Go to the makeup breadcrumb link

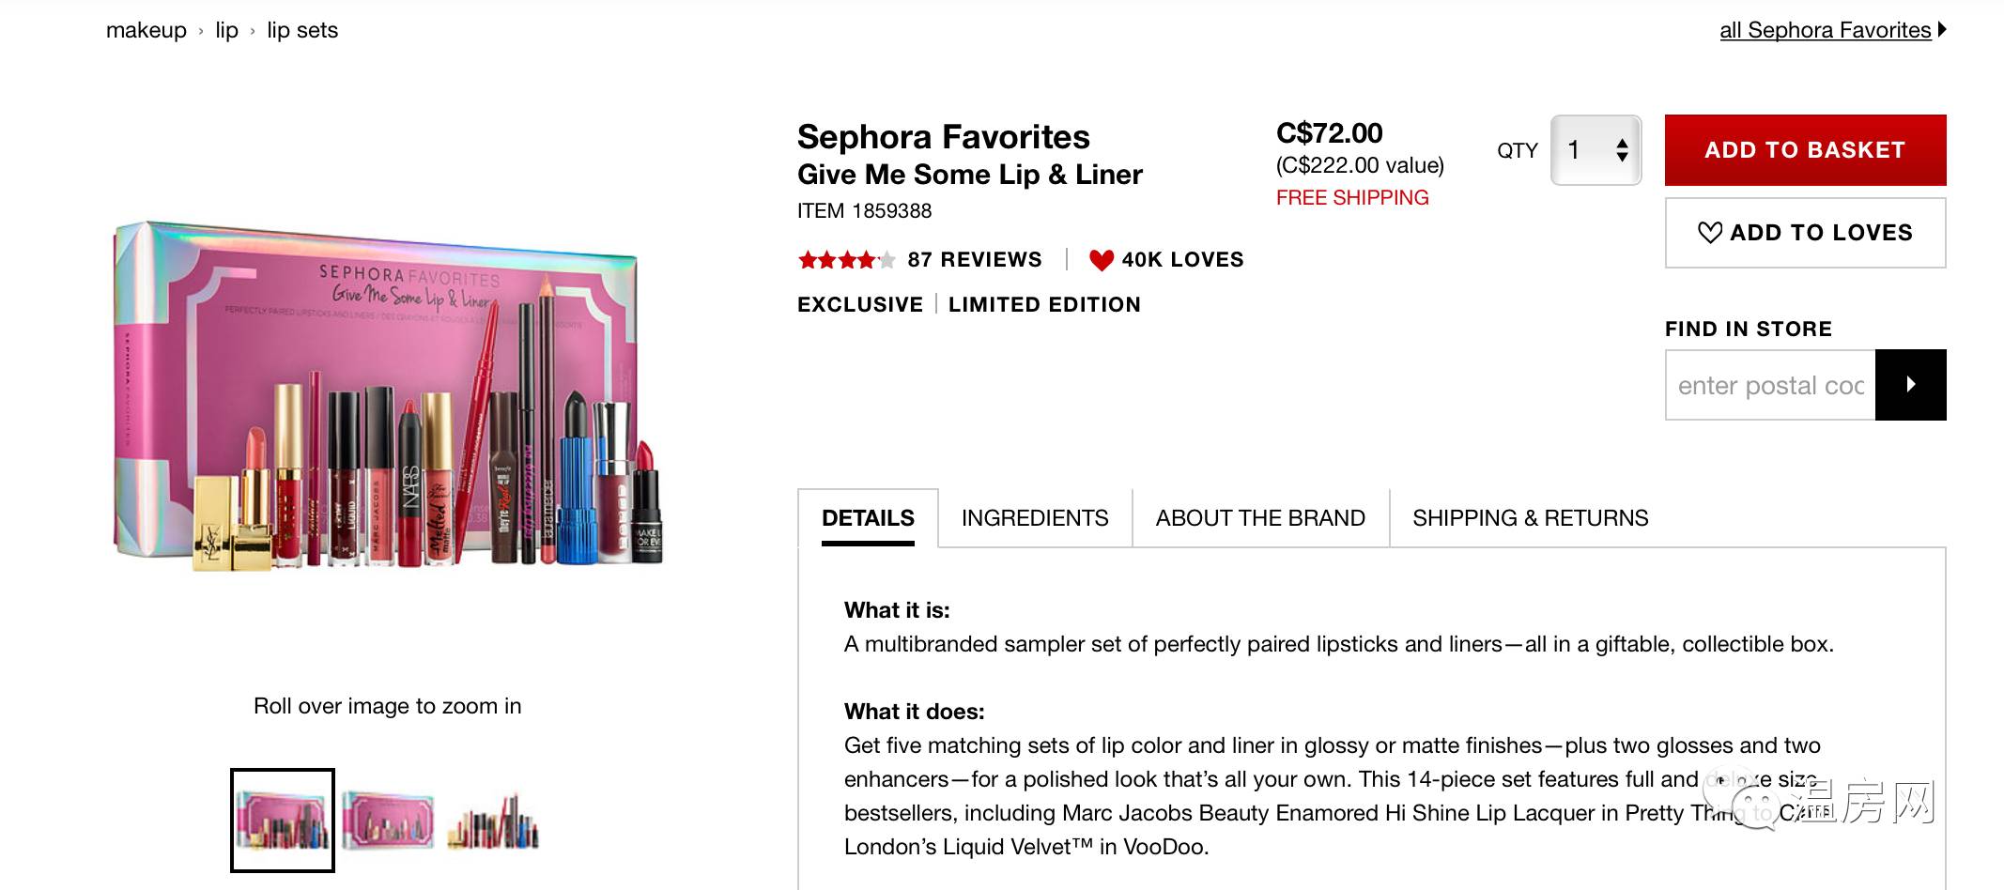(x=146, y=30)
